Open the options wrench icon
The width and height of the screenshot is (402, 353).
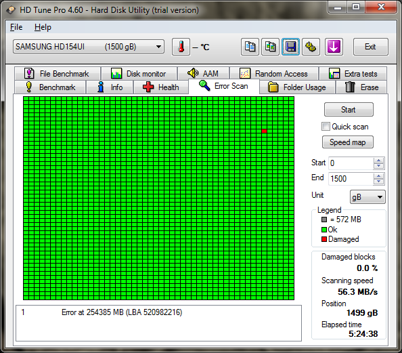(311, 47)
